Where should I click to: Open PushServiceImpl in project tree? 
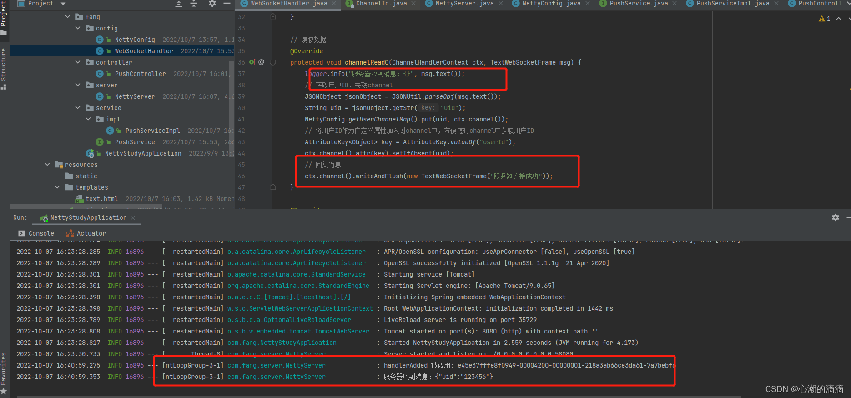tap(152, 131)
